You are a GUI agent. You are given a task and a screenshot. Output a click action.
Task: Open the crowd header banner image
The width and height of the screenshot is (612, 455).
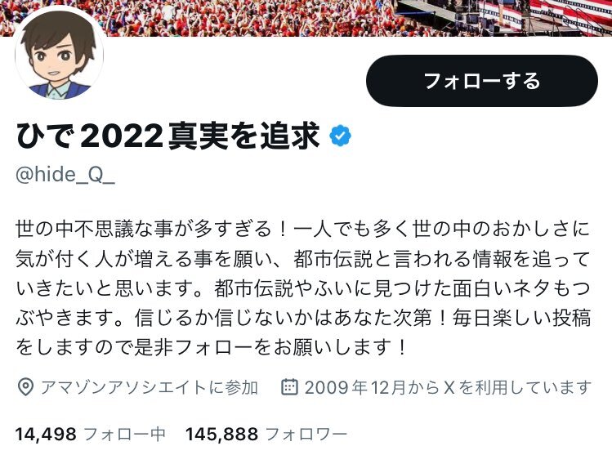[306, 18]
